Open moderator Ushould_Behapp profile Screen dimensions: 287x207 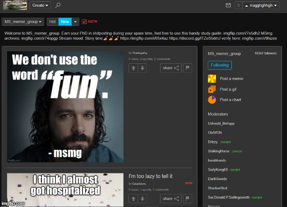221,123
